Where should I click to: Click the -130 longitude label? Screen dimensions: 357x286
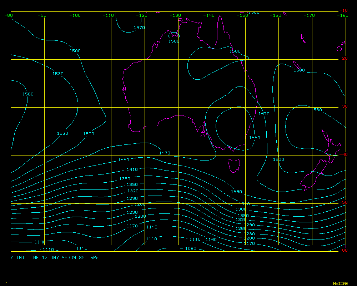176,15
